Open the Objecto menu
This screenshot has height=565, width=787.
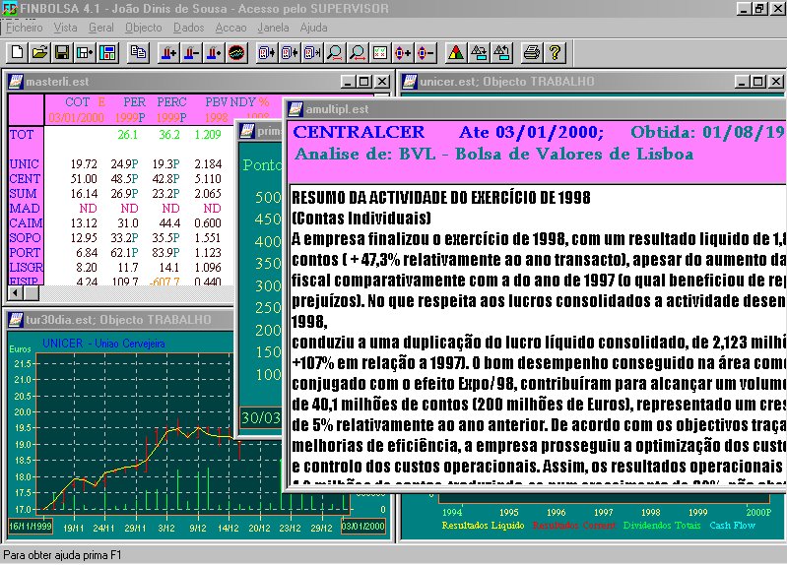tap(144, 28)
